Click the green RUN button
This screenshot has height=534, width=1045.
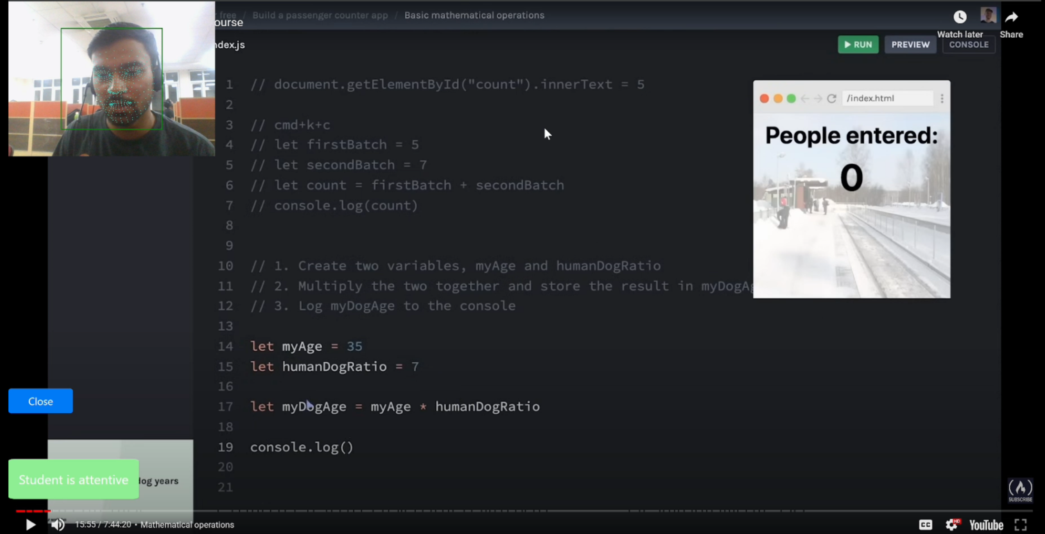(x=858, y=45)
